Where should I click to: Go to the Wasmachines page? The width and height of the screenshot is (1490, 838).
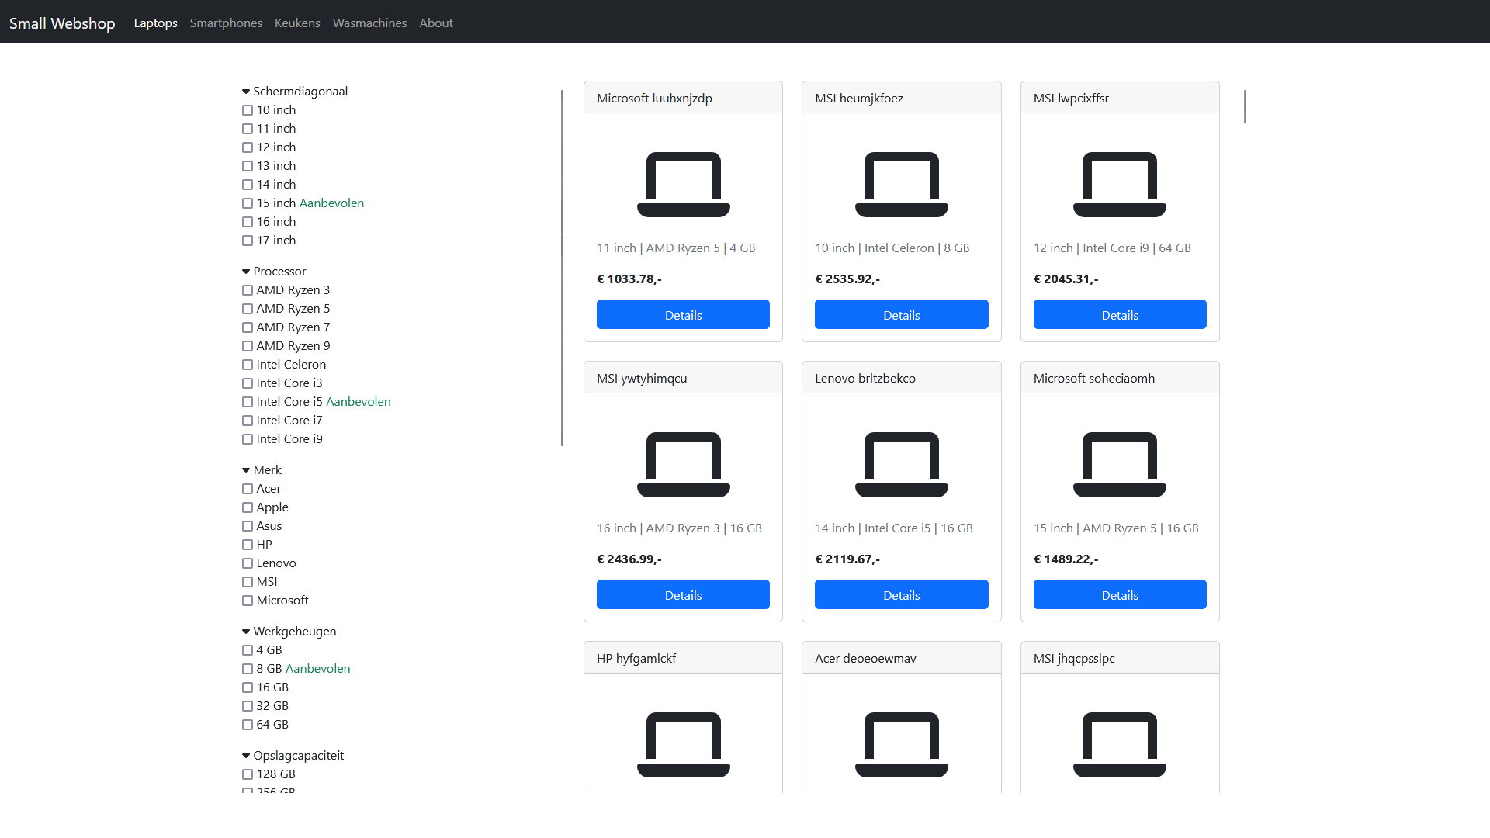[369, 23]
